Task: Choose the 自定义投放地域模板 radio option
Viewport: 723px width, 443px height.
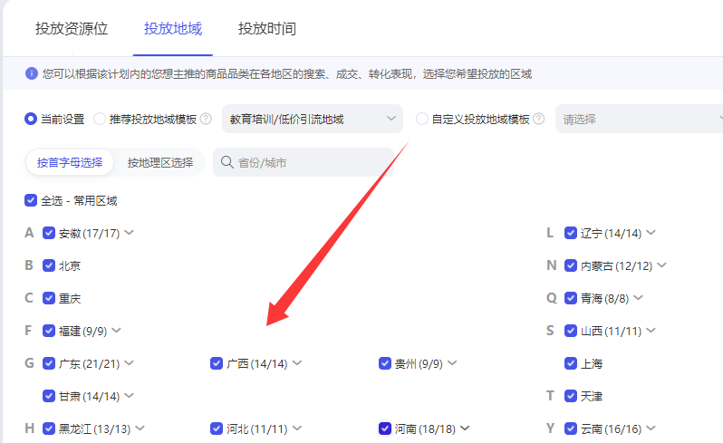Action: click(x=422, y=119)
